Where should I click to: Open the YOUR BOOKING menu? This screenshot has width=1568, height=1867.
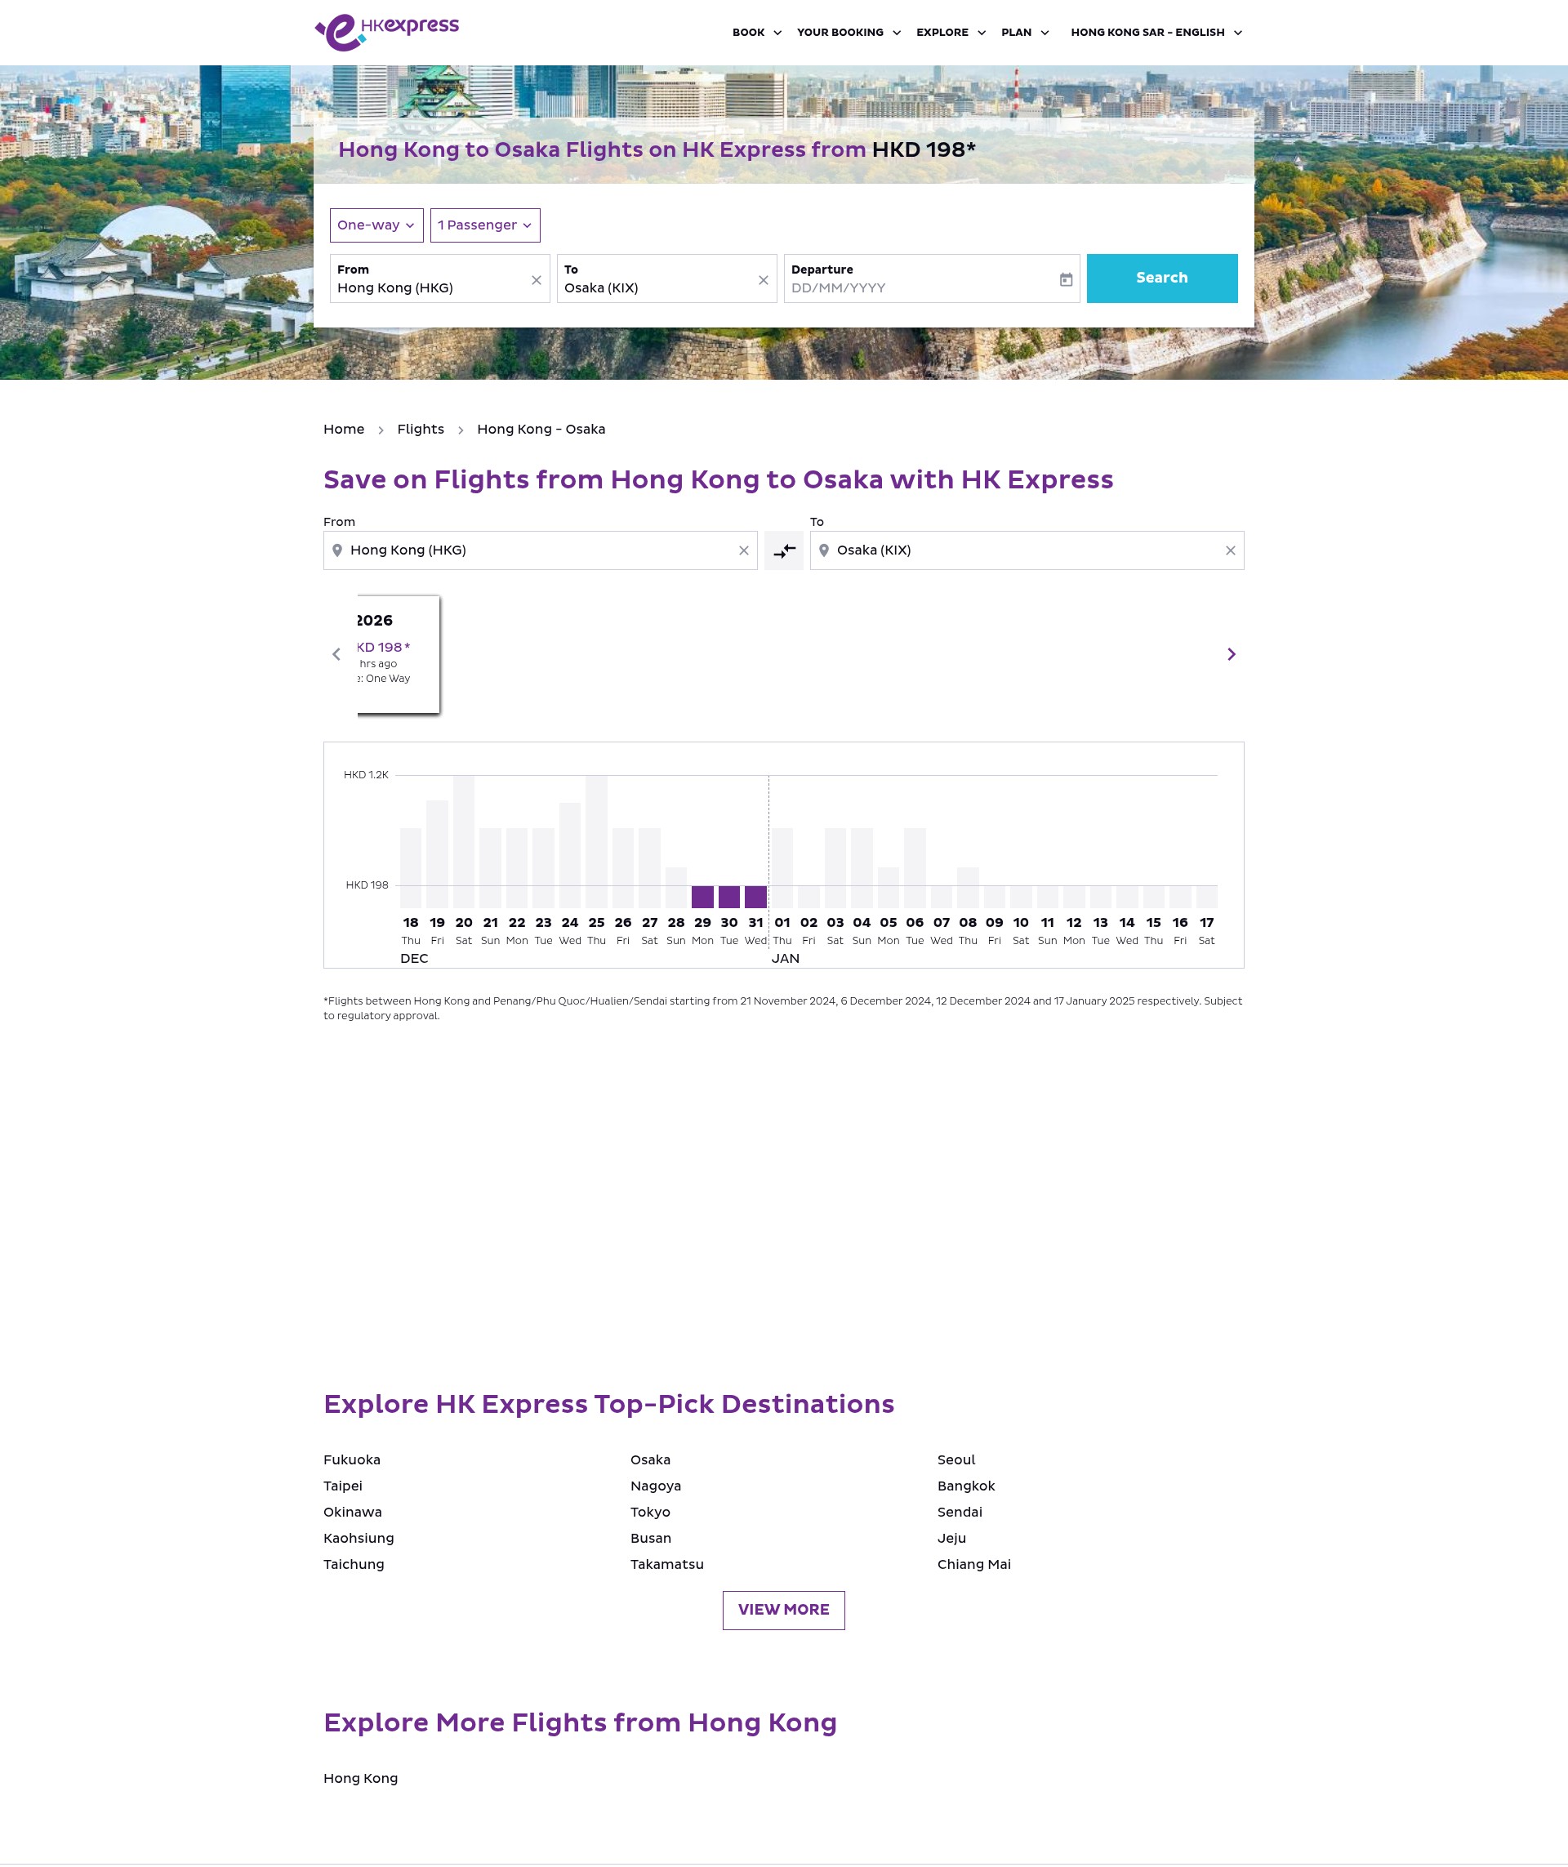(x=849, y=32)
